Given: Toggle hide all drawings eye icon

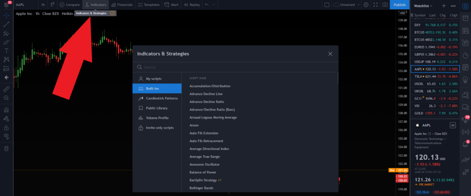Looking at the screenshot, I should pos(6,136).
